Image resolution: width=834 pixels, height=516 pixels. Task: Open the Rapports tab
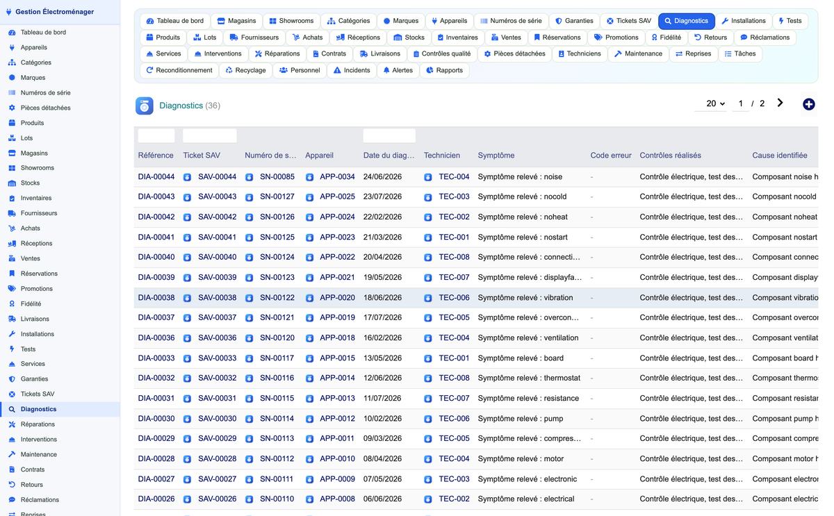444,70
